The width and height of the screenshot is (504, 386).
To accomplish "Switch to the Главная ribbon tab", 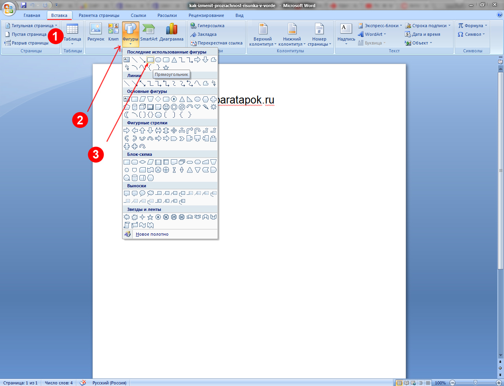I will click(x=31, y=15).
